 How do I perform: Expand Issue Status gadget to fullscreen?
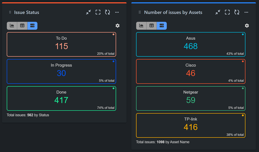98,12
